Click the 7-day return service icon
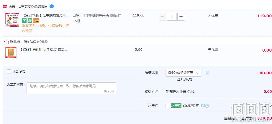Screen dimensions: 272x124 tap(24, 21)
